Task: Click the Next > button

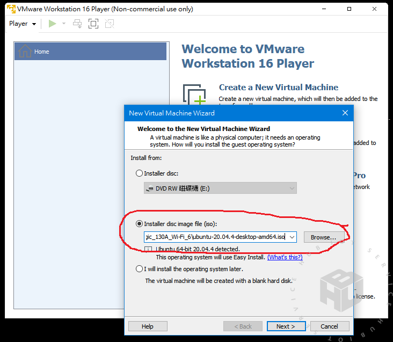Action: (286, 326)
